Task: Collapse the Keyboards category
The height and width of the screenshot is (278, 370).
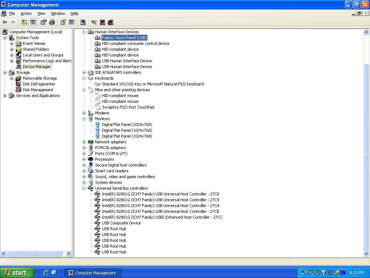Action: [x=84, y=78]
